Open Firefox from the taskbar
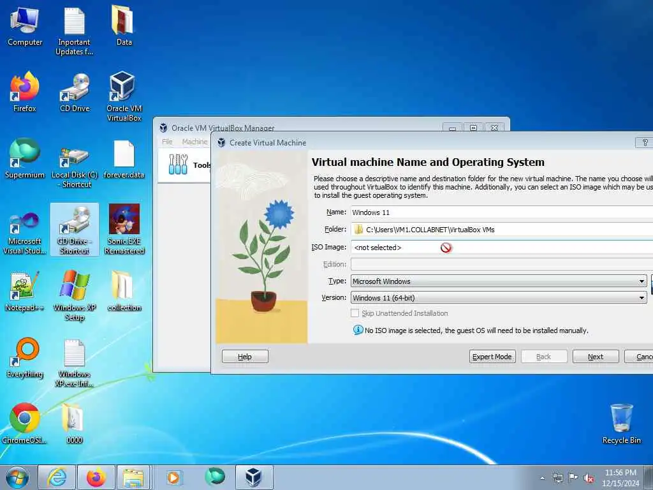 coord(96,477)
